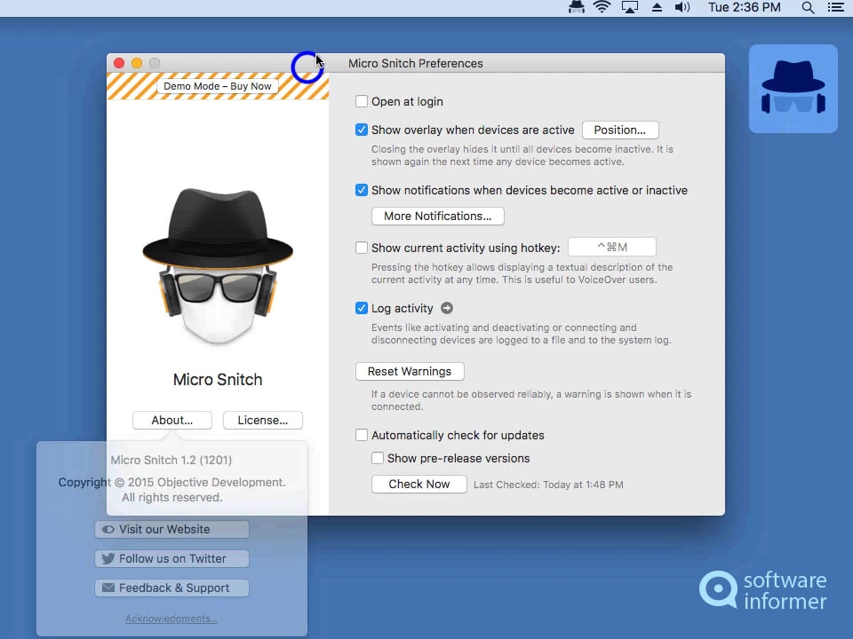
Task: Click Demo Mode – Buy Now banner
Action: pos(218,86)
